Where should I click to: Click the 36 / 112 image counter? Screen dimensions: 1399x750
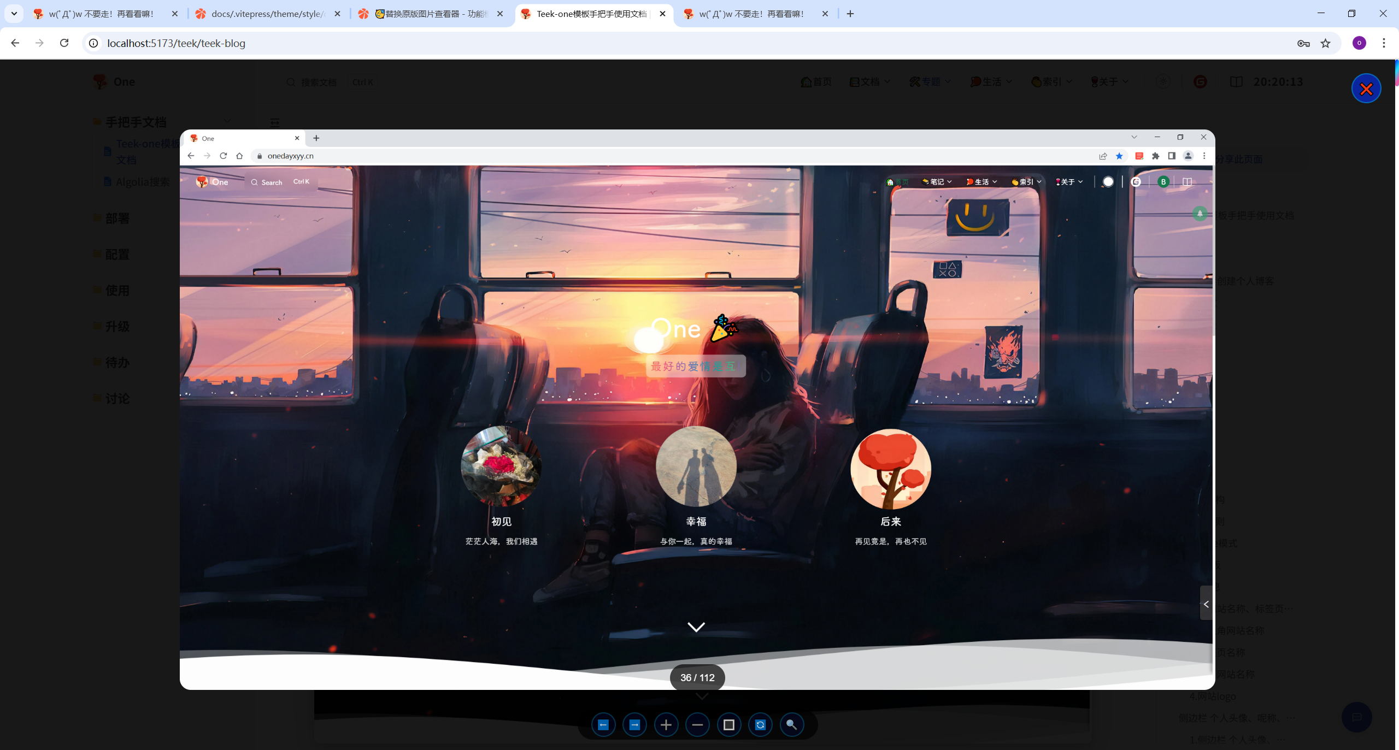point(697,677)
